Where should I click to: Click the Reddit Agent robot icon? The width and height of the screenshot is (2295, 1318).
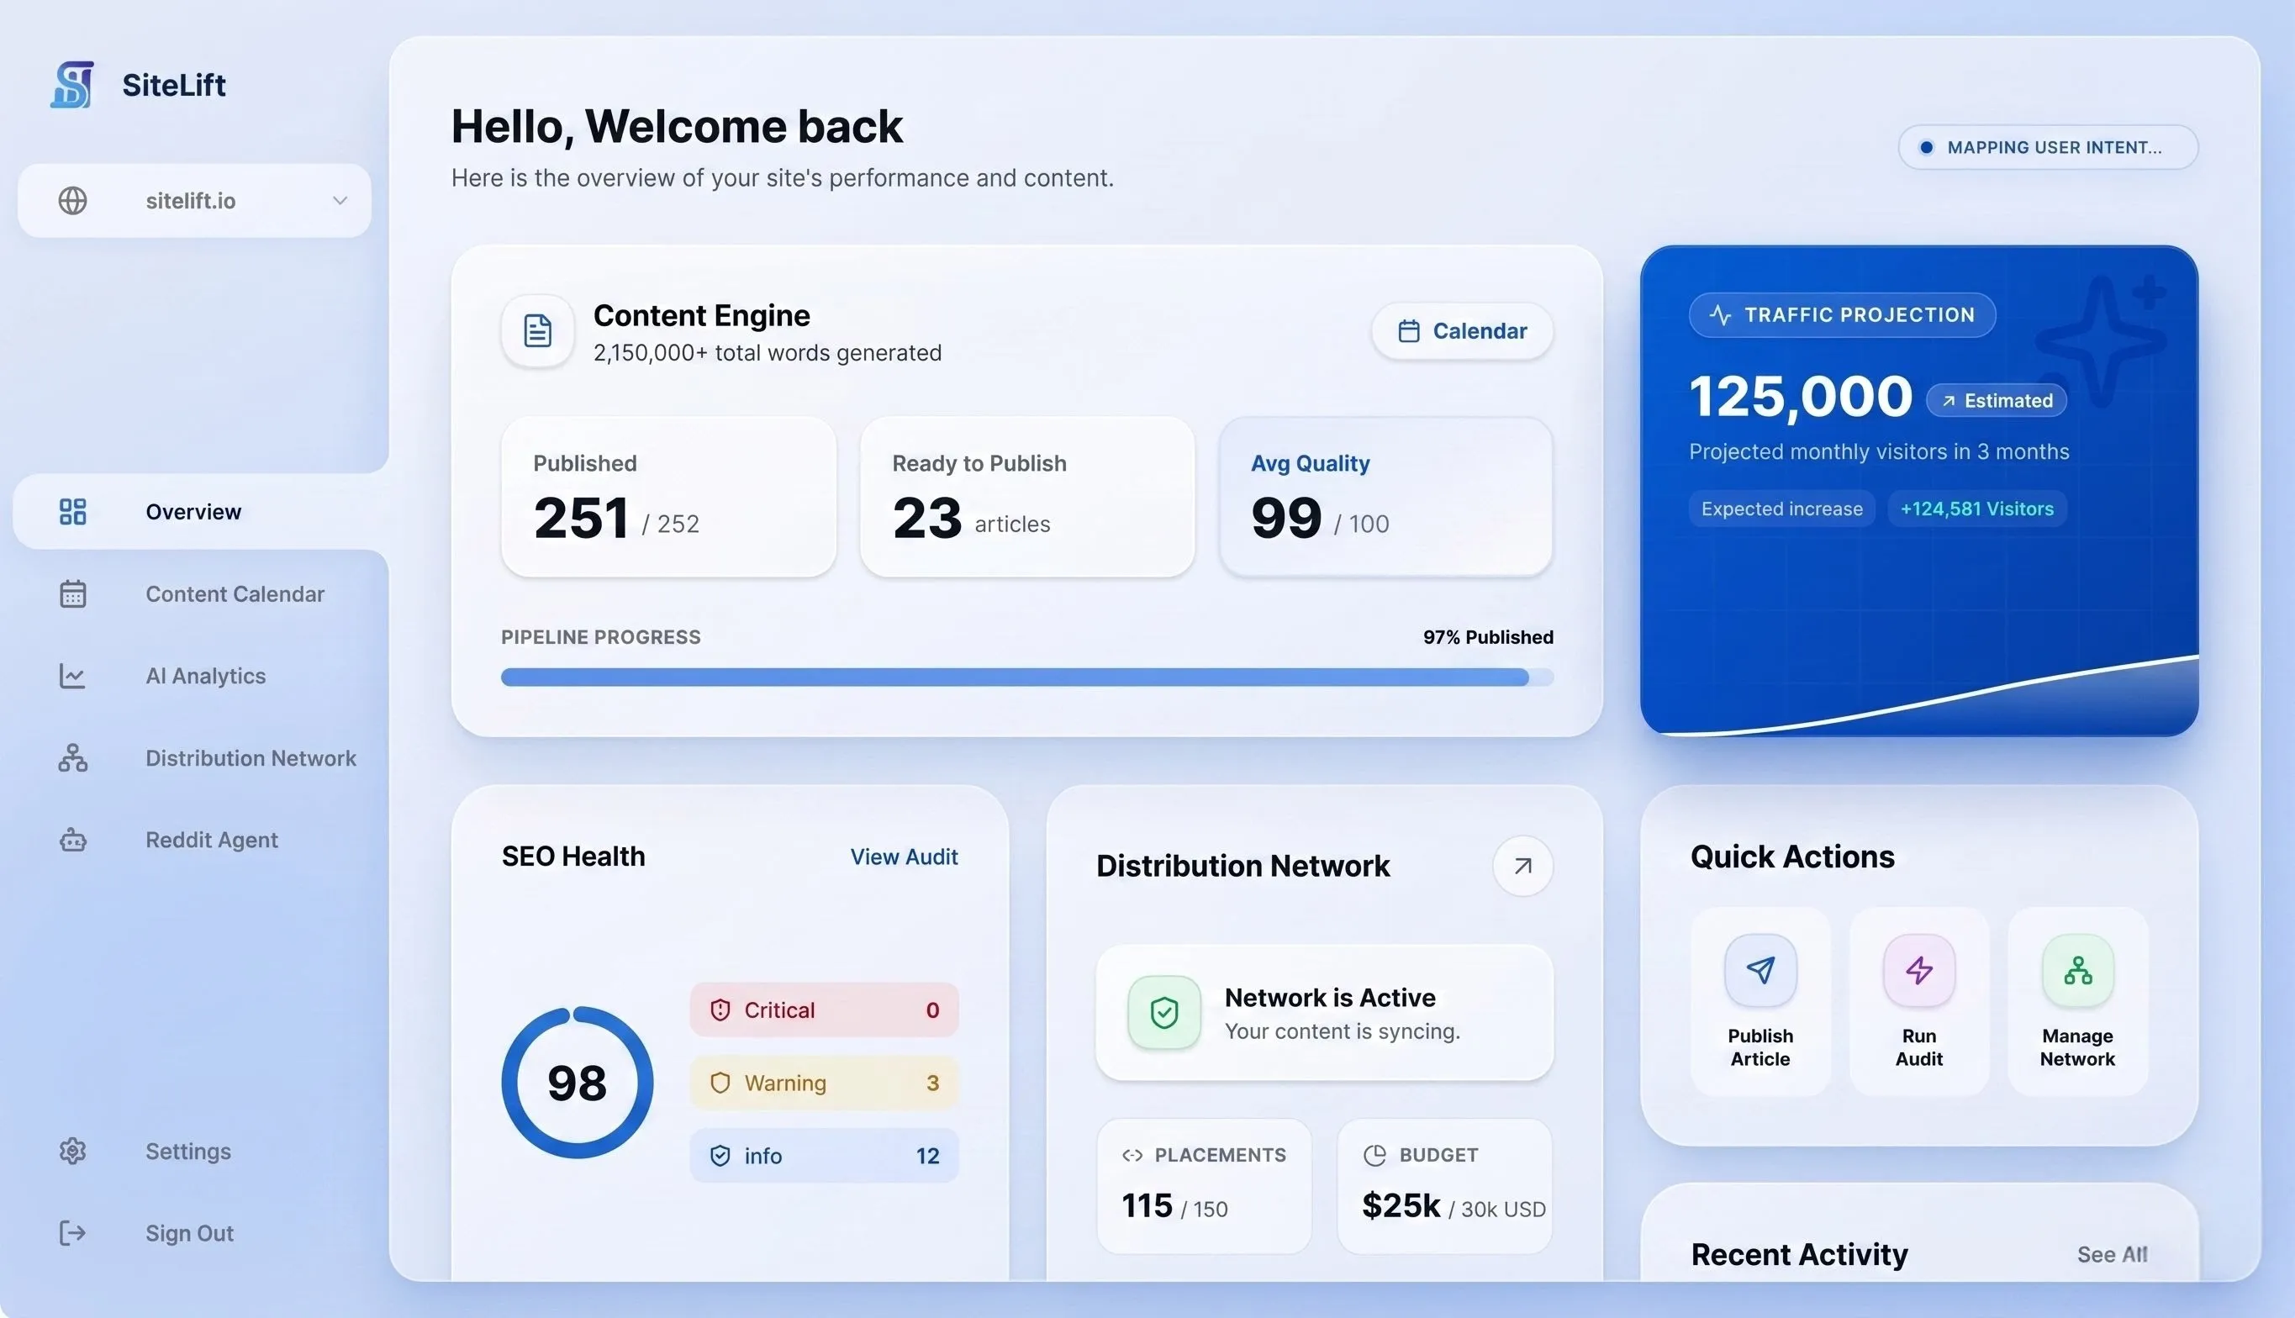tap(72, 840)
